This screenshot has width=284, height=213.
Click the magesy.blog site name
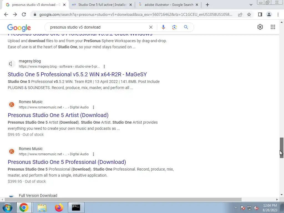30,61
